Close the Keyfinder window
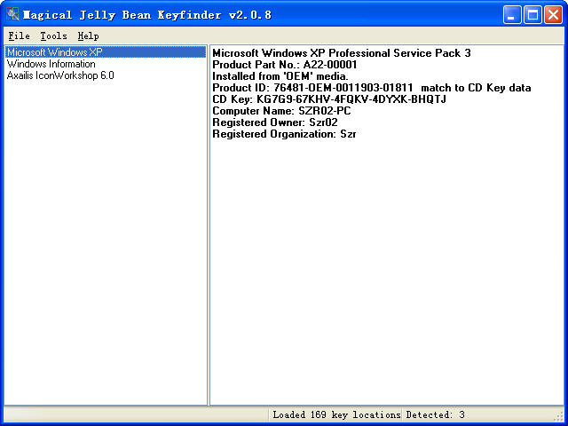Screen dimensions: 568x426 [554, 15]
